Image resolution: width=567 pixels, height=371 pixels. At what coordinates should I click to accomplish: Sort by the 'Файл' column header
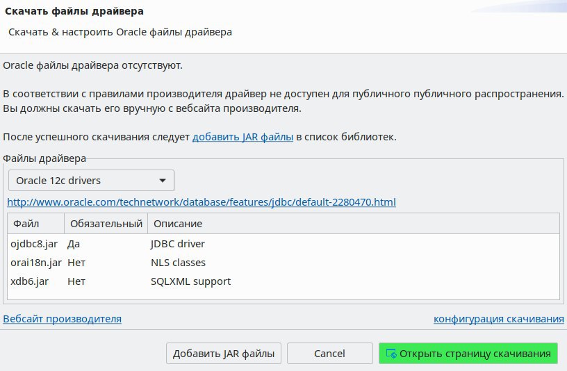(x=36, y=224)
